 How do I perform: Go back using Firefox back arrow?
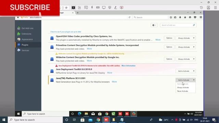tap(18, 17)
